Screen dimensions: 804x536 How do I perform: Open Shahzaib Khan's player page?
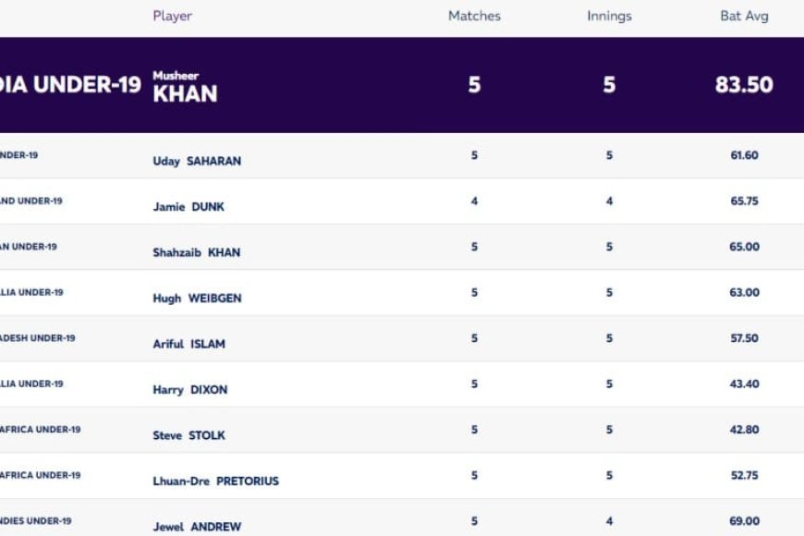[197, 252]
